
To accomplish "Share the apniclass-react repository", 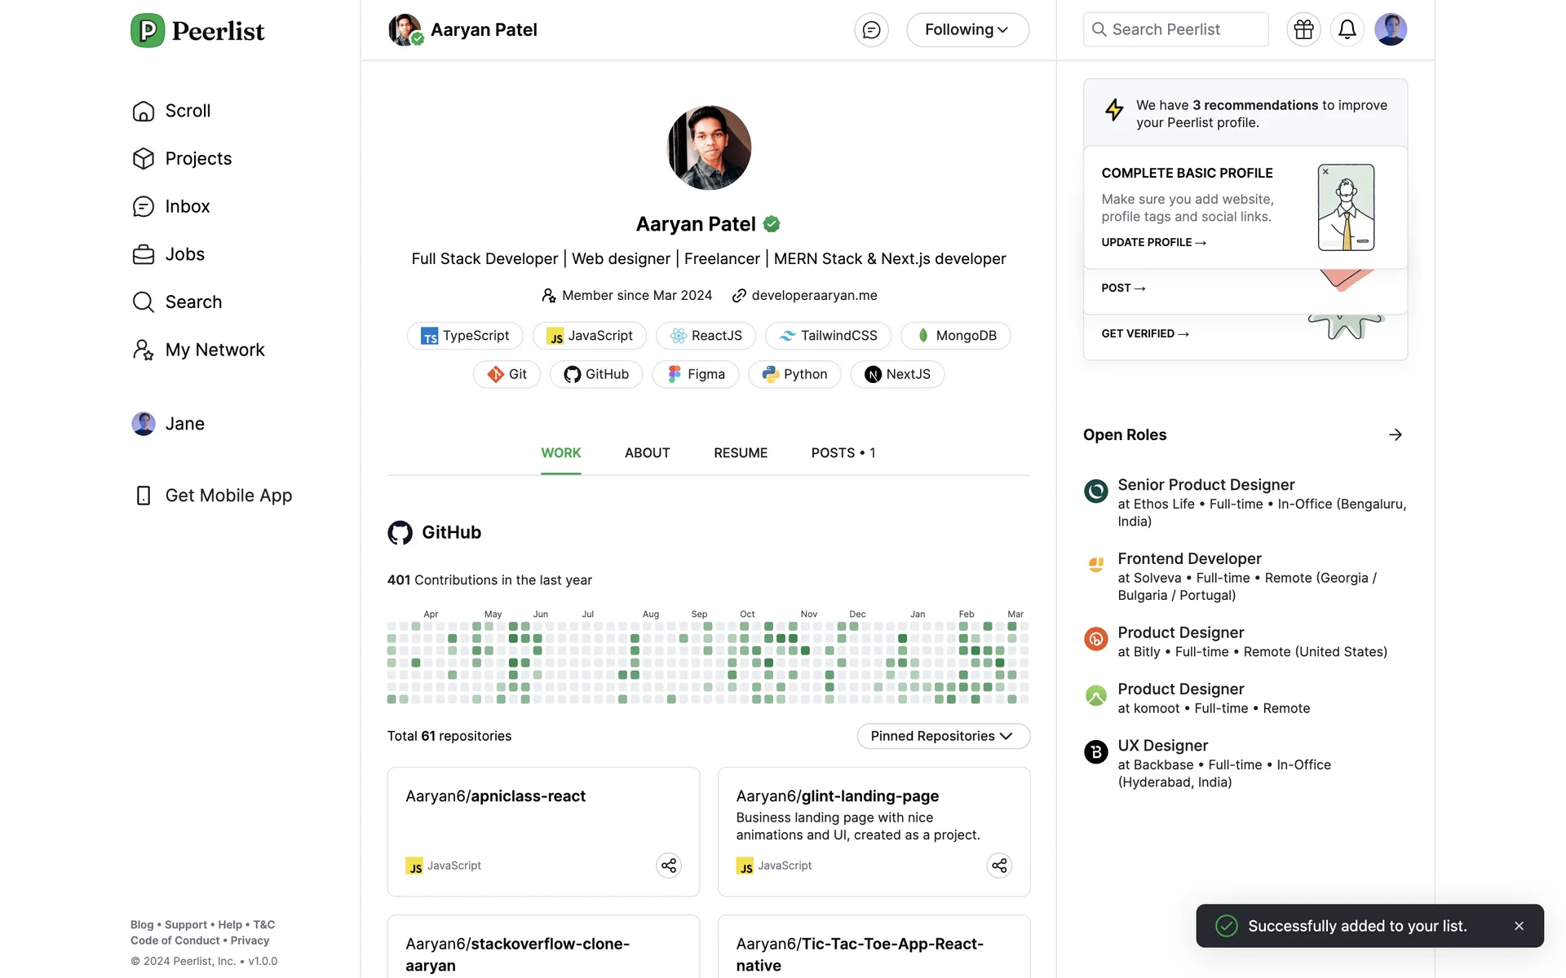I will (669, 866).
